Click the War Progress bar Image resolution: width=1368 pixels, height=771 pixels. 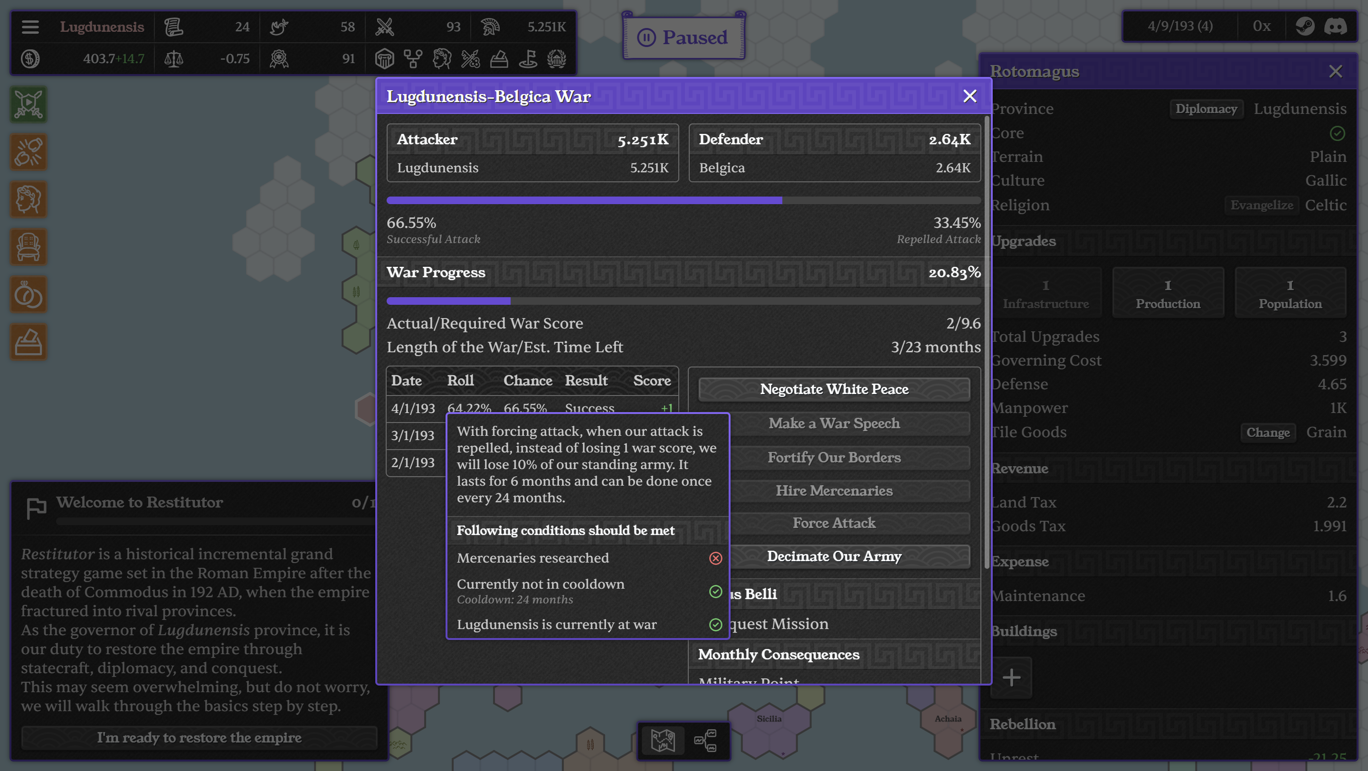point(684,301)
